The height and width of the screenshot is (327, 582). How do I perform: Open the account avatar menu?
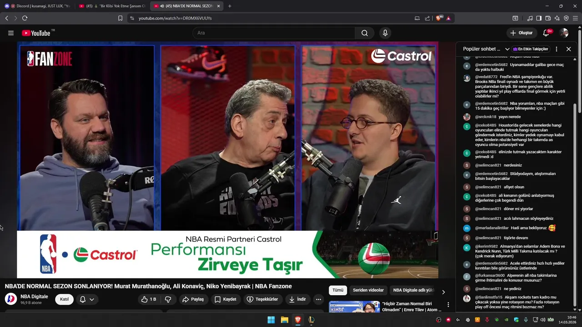point(564,33)
